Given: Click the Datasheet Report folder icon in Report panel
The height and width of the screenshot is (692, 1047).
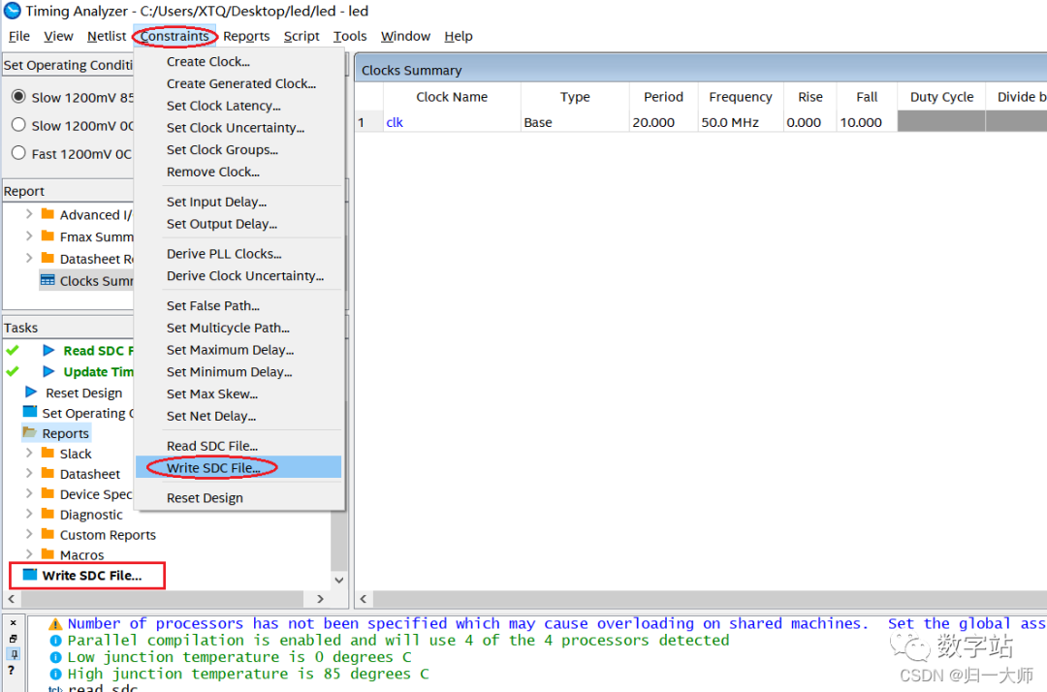Looking at the screenshot, I should click(x=48, y=258).
